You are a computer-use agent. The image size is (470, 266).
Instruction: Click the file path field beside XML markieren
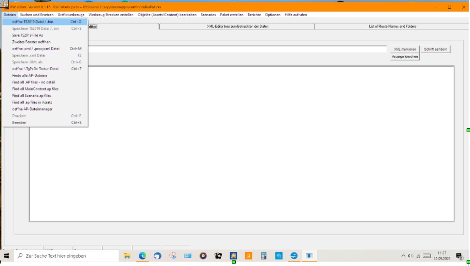[237, 49]
